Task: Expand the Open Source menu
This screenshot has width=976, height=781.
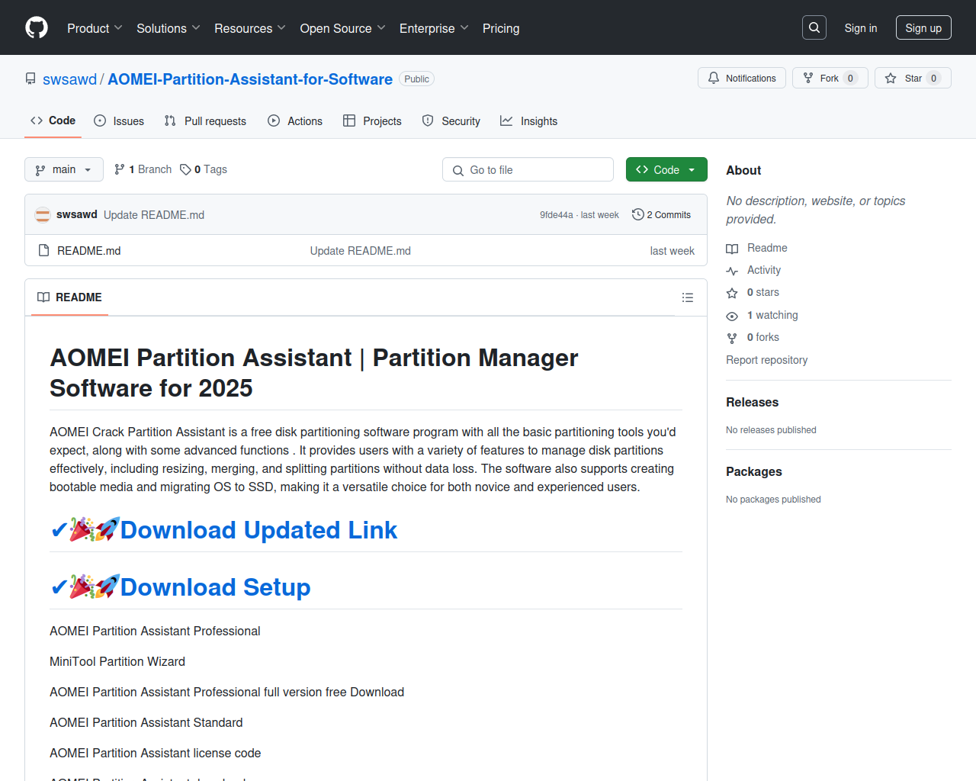Action: click(x=343, y=28)
